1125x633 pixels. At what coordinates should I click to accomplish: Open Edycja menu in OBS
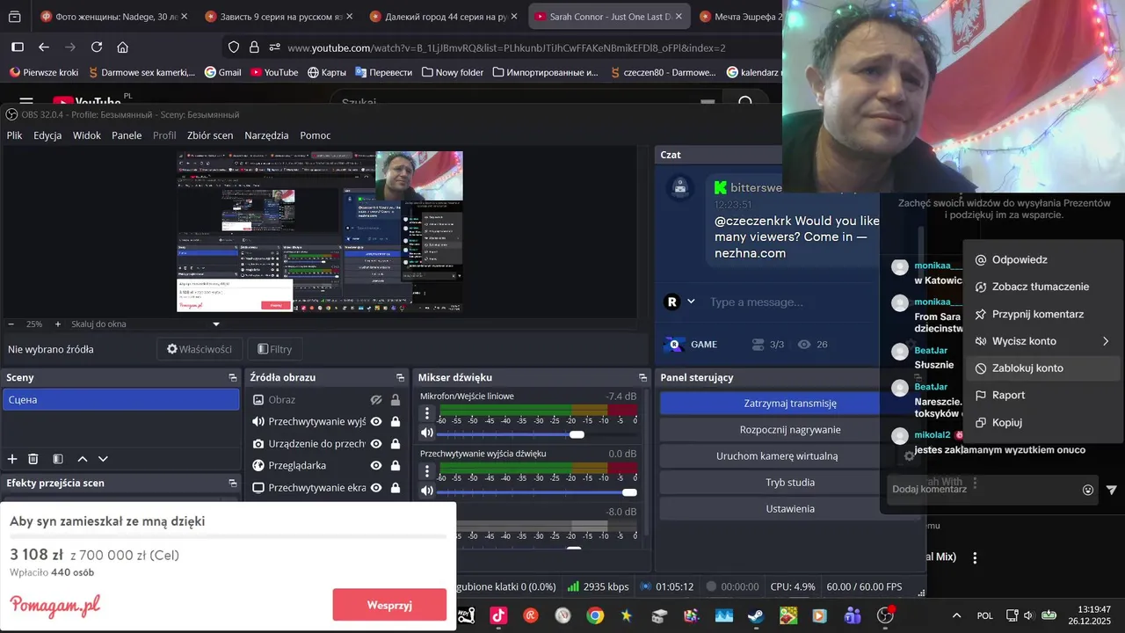[47, 135]
